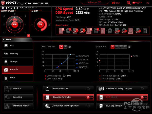The width and height of the screenshot is (152, 114).
Task: Select System Fan 4
Action: pyautogui.click(x=125, y=47)
